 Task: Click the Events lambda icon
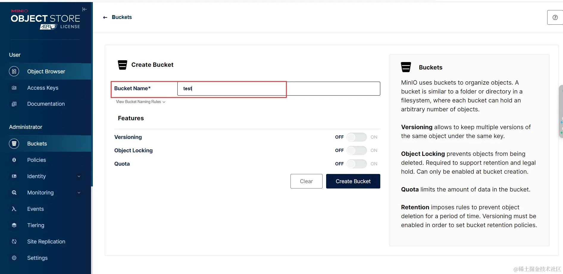coord(14,209)
